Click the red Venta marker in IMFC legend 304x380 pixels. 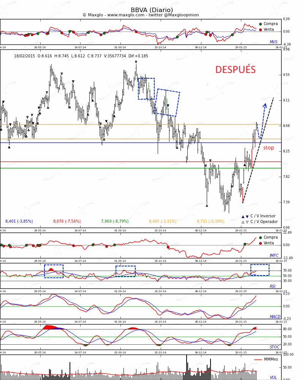[261, 243]
